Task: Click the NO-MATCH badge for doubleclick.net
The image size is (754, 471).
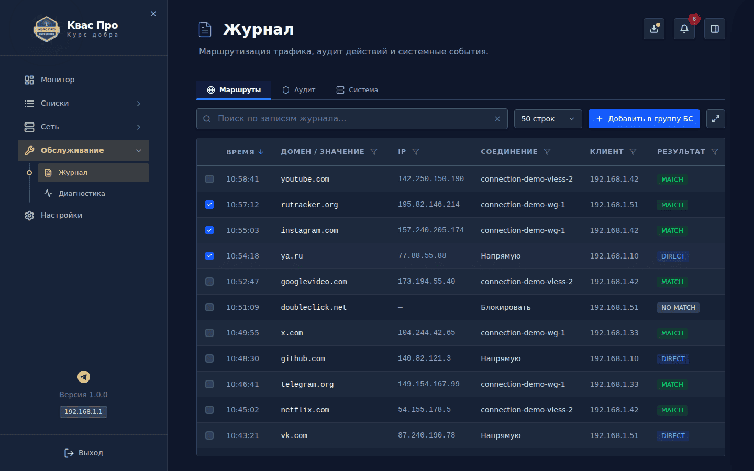Action: tap(678, 308)
